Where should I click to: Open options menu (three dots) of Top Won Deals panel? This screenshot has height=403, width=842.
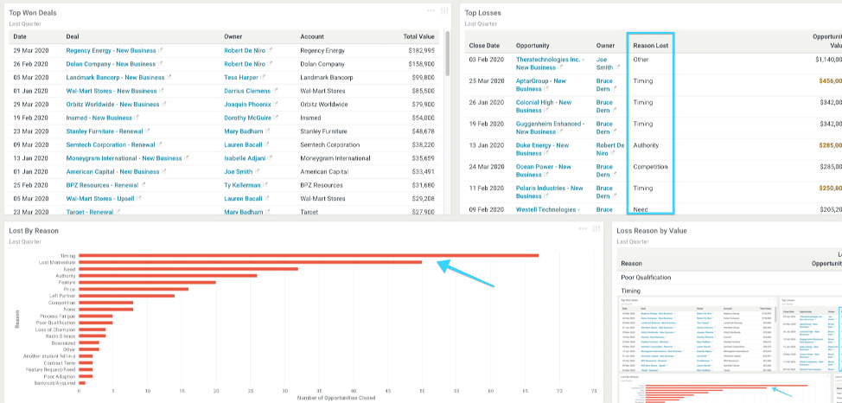[x=431, y=10]
